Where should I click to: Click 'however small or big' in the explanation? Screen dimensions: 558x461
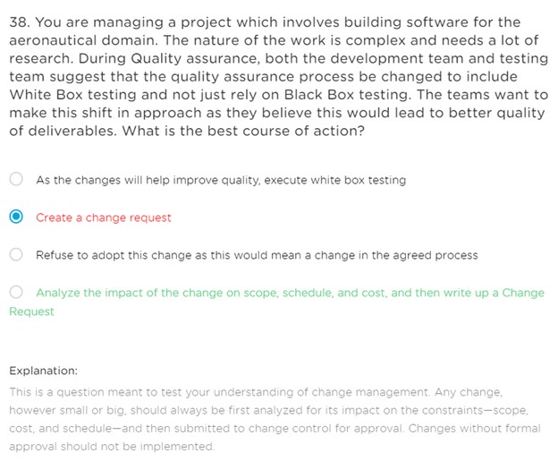coord(67,410)
